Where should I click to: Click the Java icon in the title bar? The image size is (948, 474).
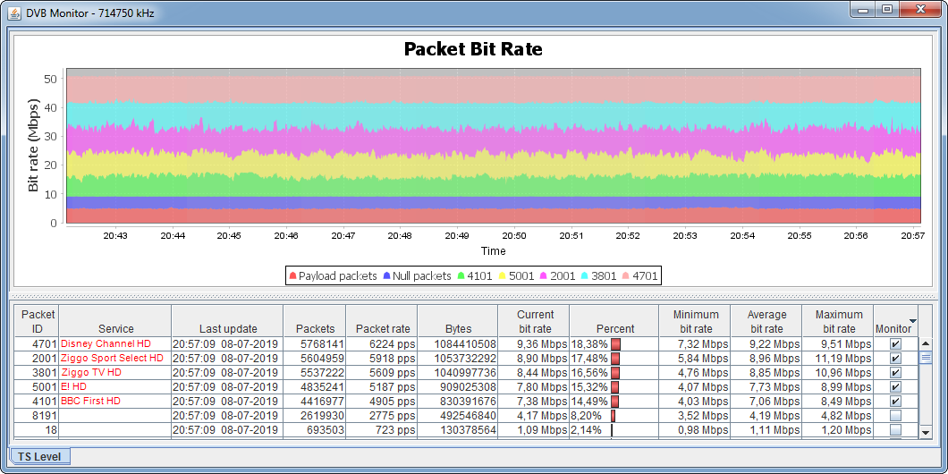point(14,11)
